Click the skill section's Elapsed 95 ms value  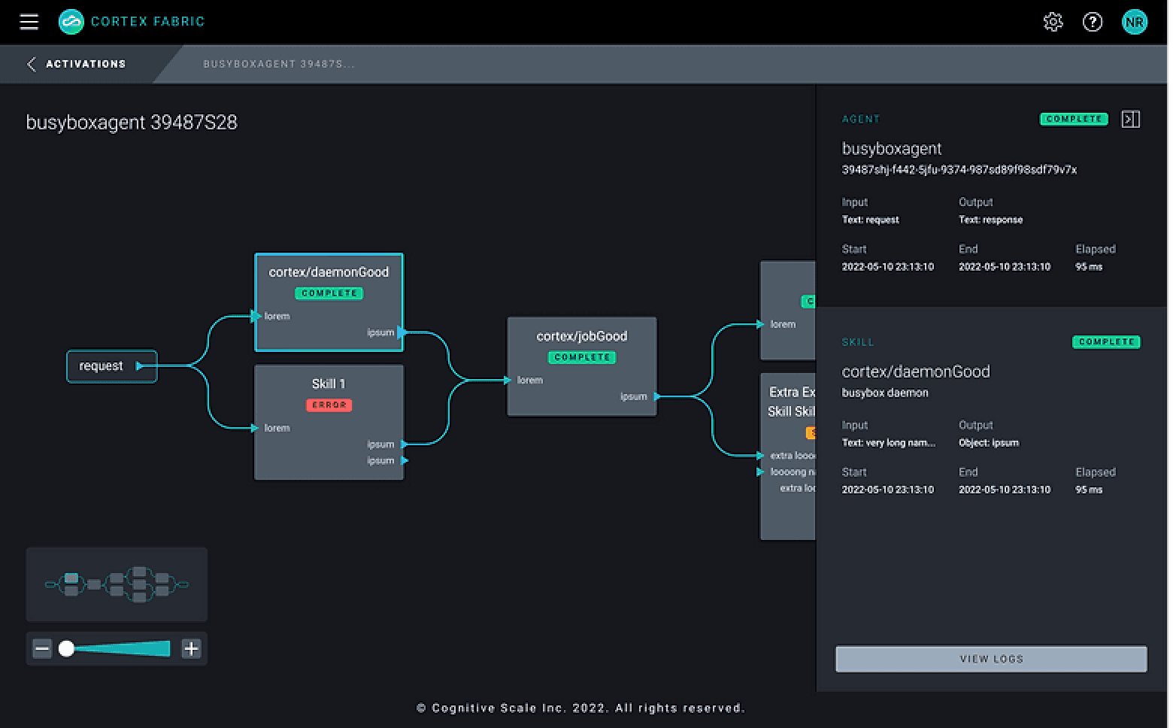pos(1089,490)
